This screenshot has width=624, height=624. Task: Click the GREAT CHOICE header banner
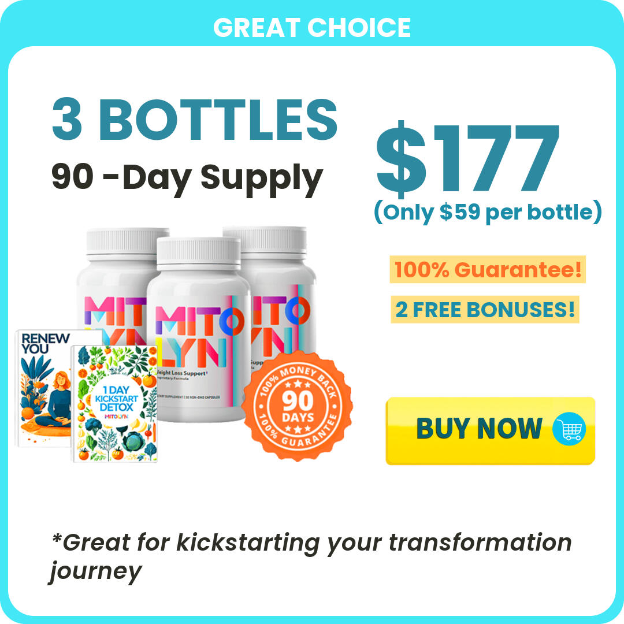tap(312, 28)
